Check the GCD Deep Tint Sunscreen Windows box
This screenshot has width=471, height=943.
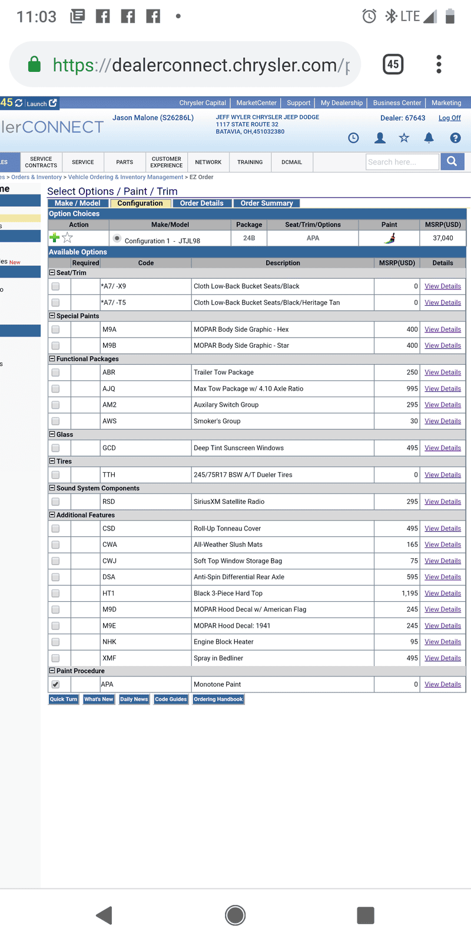(x=55, y=448)
